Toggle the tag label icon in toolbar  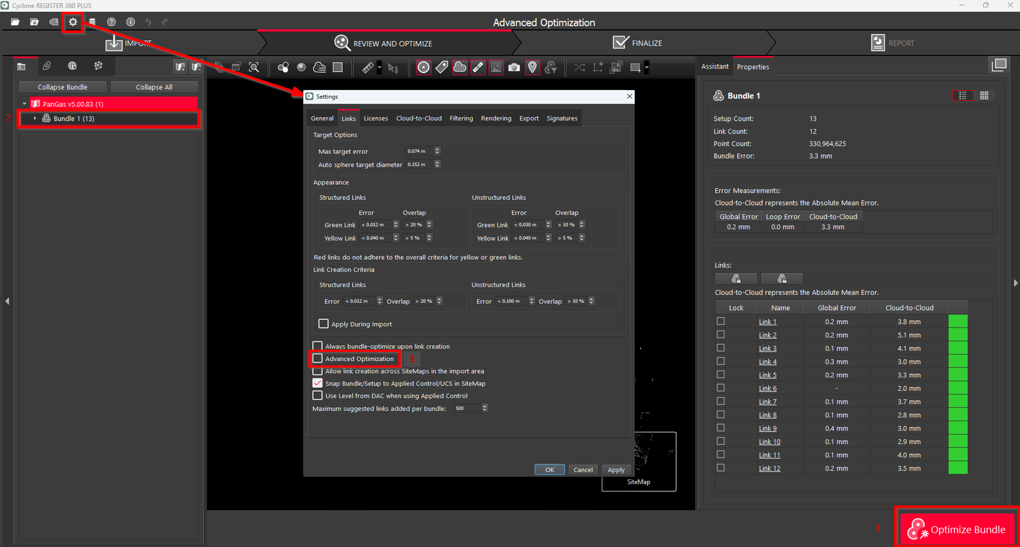coord(442,68)
